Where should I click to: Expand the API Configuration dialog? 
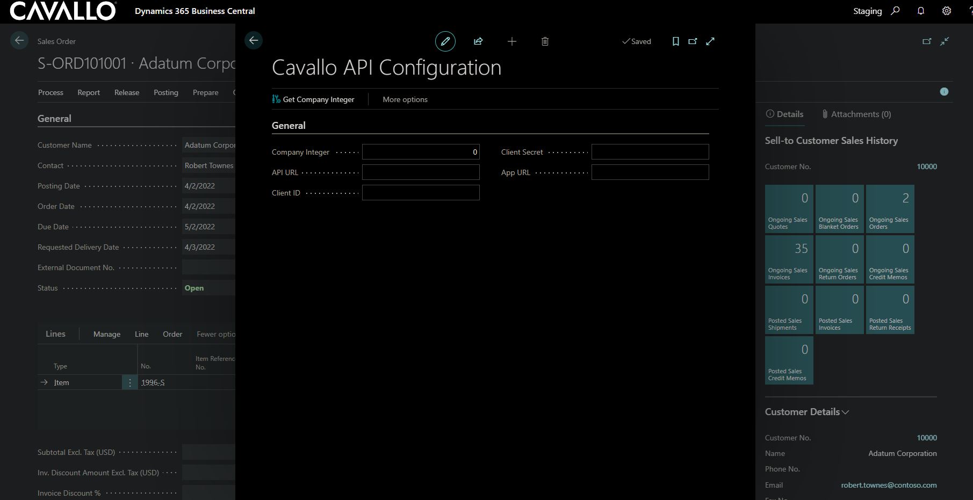click(x=710, y=41)
